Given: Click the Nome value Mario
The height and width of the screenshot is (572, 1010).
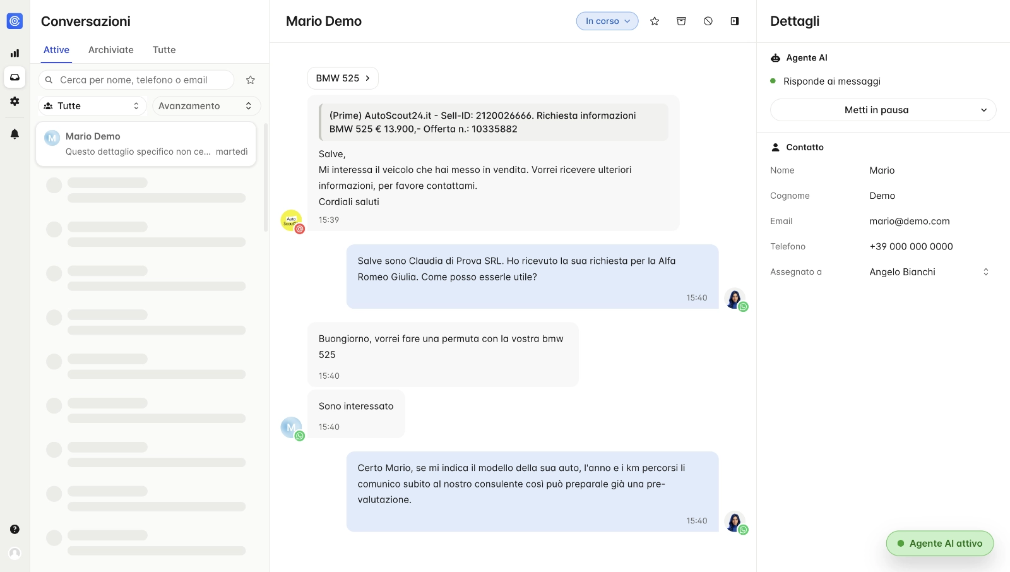Looking at the screenshot, I should tap(882, 170).
